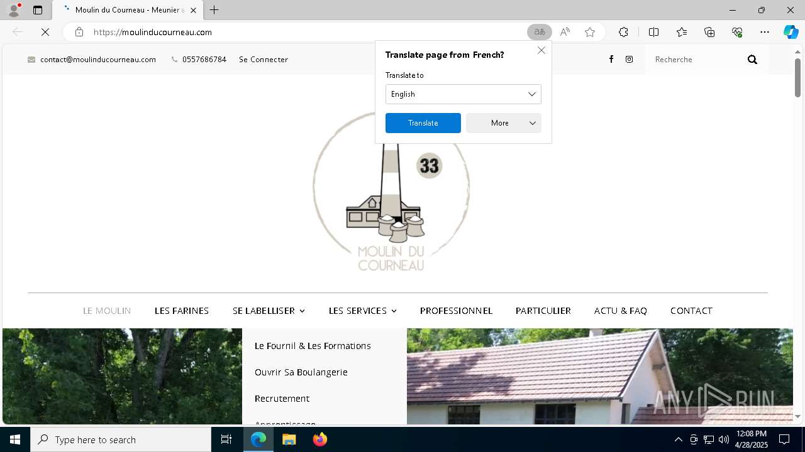Stop loading the page
Image resolution: width=805 pixels, height=452 pixels.
(x=45, y=32)
